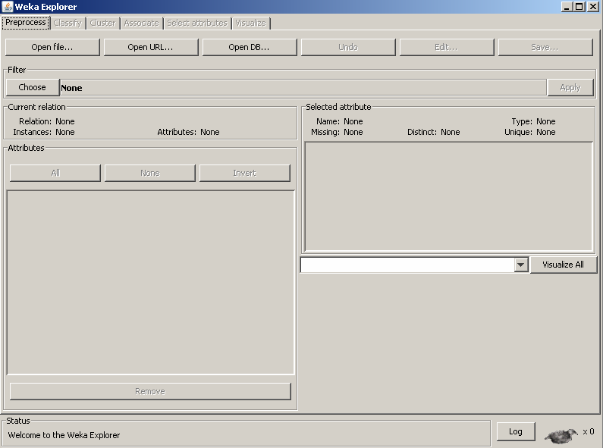Viewport: 603px width, 448px height.
Task: Go to Select attributes tab
Action: point(197,23)
